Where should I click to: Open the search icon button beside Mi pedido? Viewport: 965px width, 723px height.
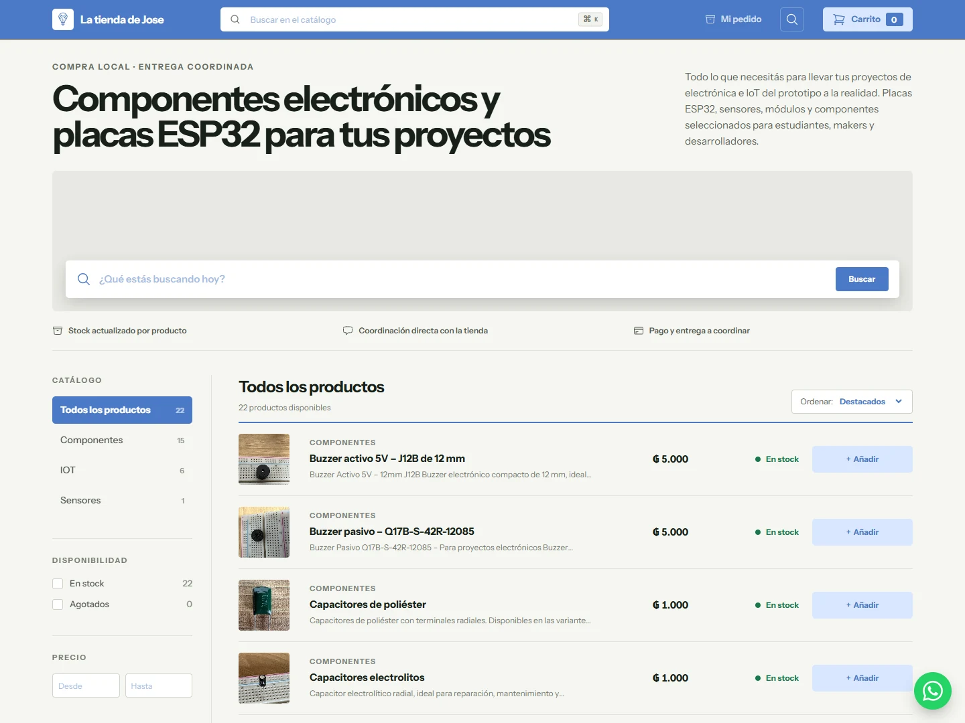pos(792,19)
